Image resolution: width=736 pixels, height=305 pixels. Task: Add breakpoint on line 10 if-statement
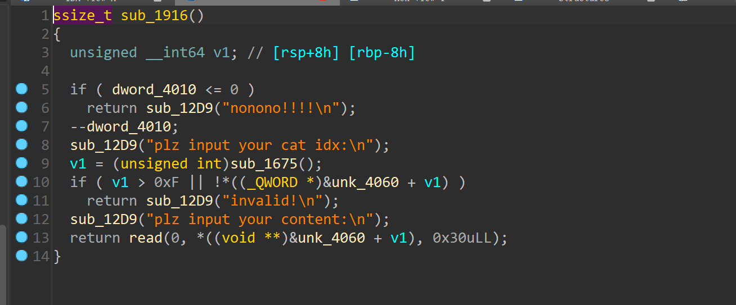tap(22, 181)
